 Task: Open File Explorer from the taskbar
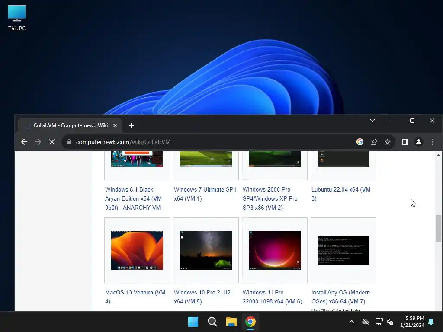(231, 322)
